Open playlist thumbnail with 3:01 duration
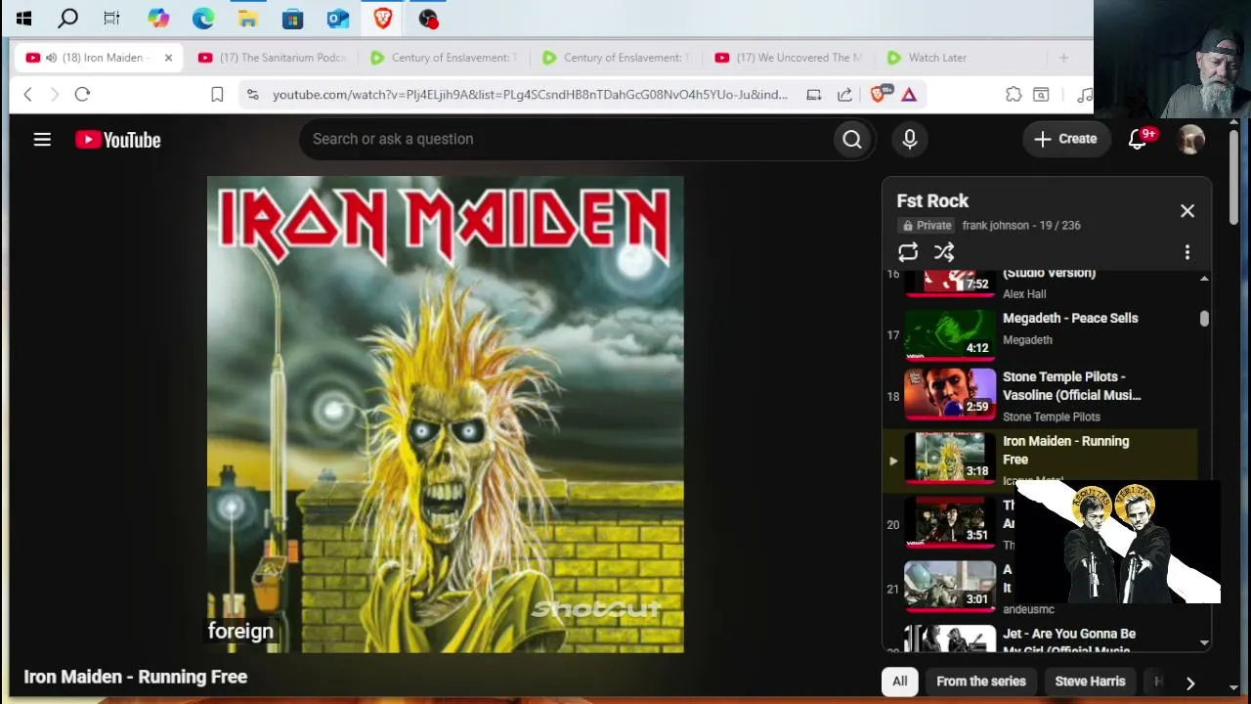1251x704 pixels. [x=949, y=586]
